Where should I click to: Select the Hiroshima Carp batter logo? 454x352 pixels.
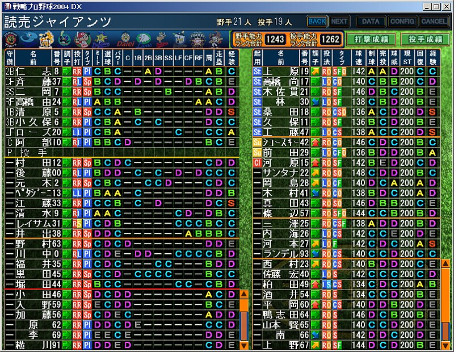pos(82,39)
